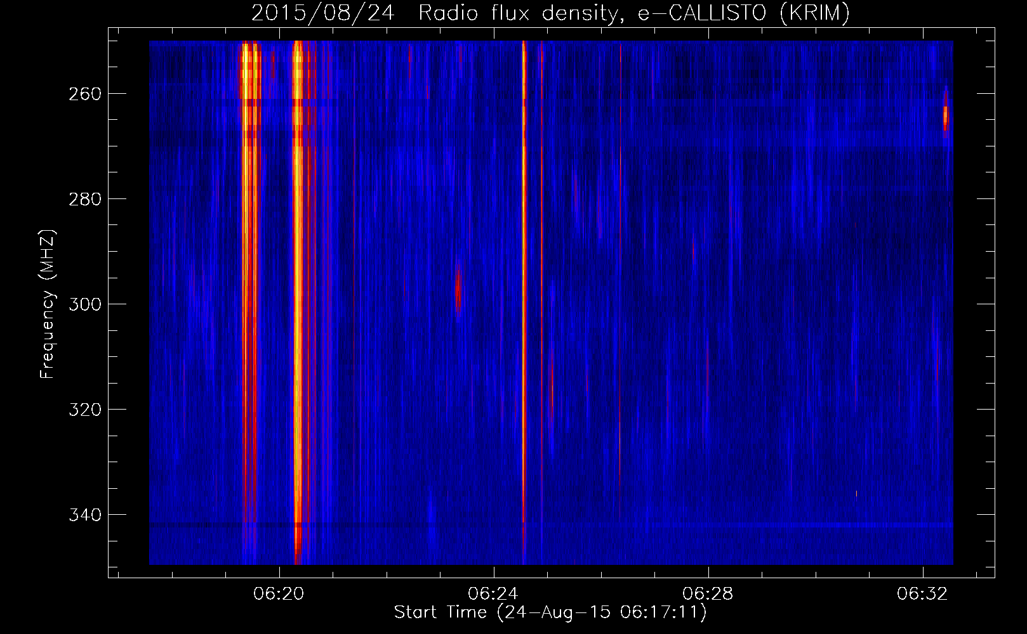Image resolution: width=1027 pixels, height=634 pixels.
Task: Click the 06:28 time tick label
Action: pos(708,594)
